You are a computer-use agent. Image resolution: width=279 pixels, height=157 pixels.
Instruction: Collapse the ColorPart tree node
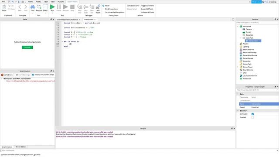pyautogui.click(x=241, y=38)
